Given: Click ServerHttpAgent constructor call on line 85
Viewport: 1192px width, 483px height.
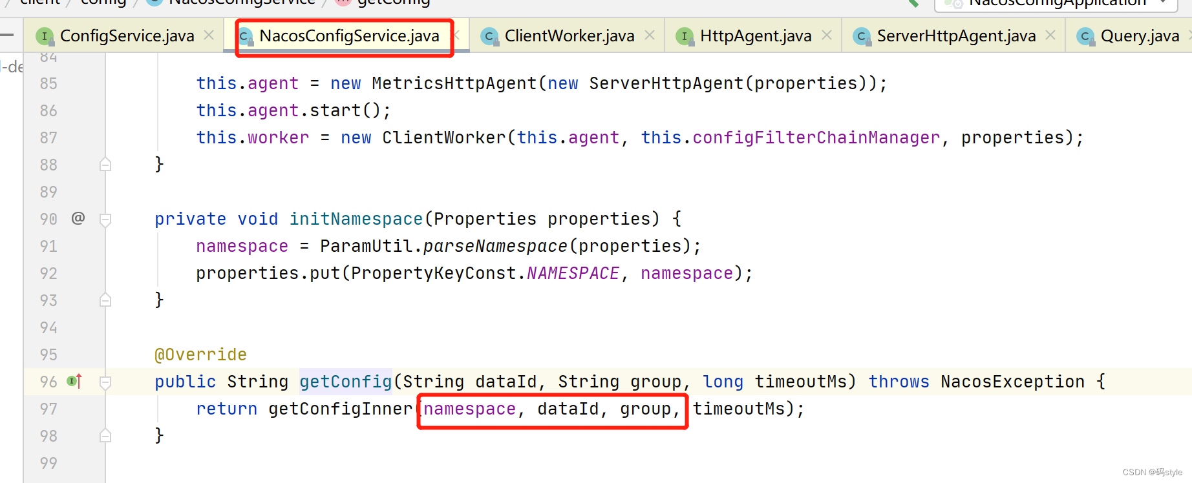Looking at the screenshot, I should pos(666,83).
